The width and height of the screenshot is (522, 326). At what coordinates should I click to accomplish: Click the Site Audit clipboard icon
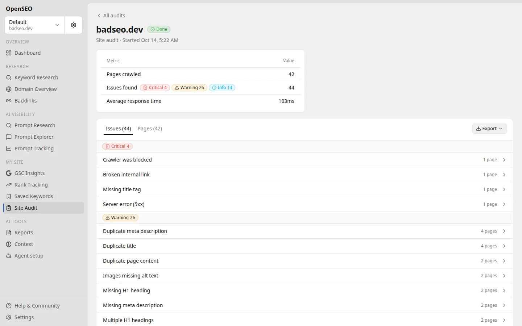(9, 208)
